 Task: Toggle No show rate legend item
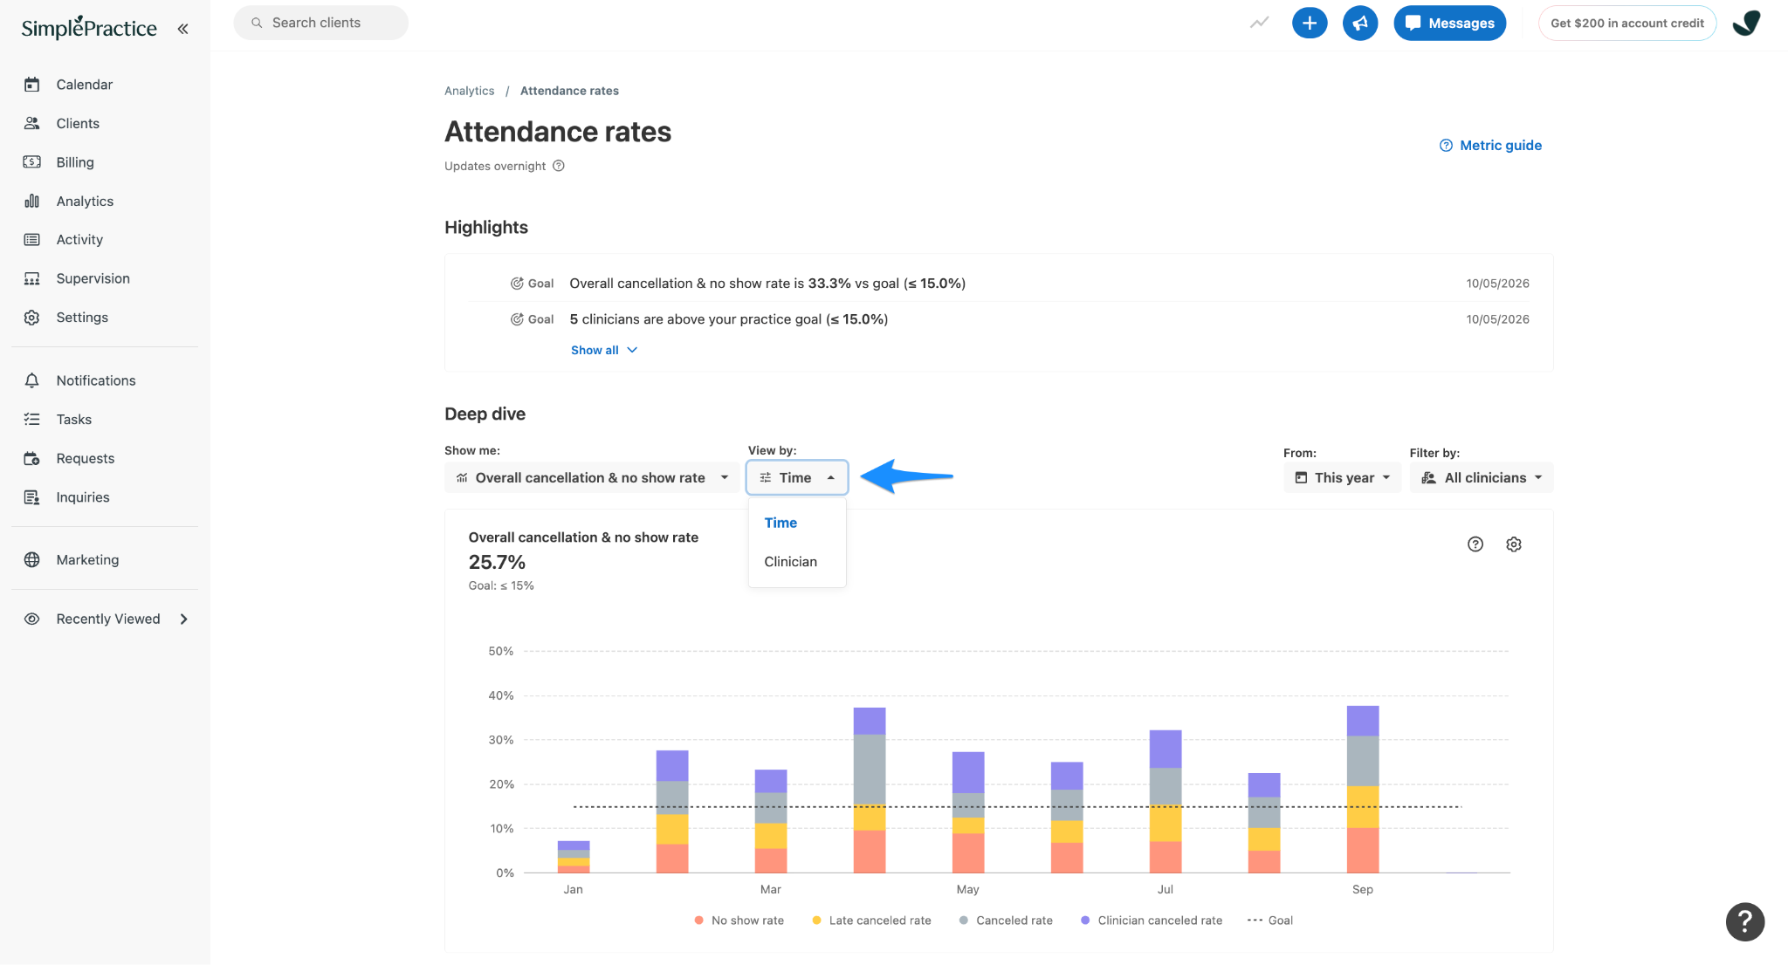(x=739, y=921)
